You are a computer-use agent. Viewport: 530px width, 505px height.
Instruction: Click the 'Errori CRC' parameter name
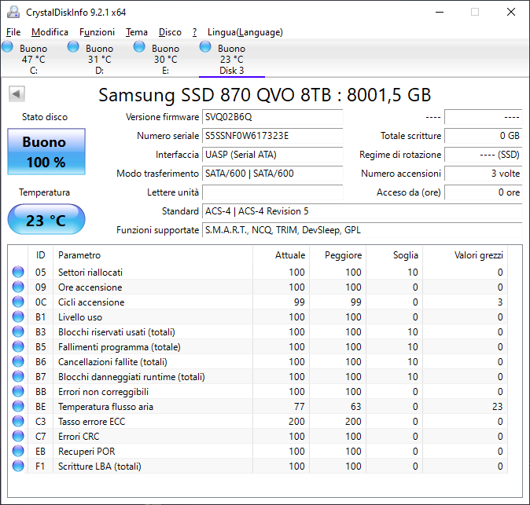(x=79, y=436)
